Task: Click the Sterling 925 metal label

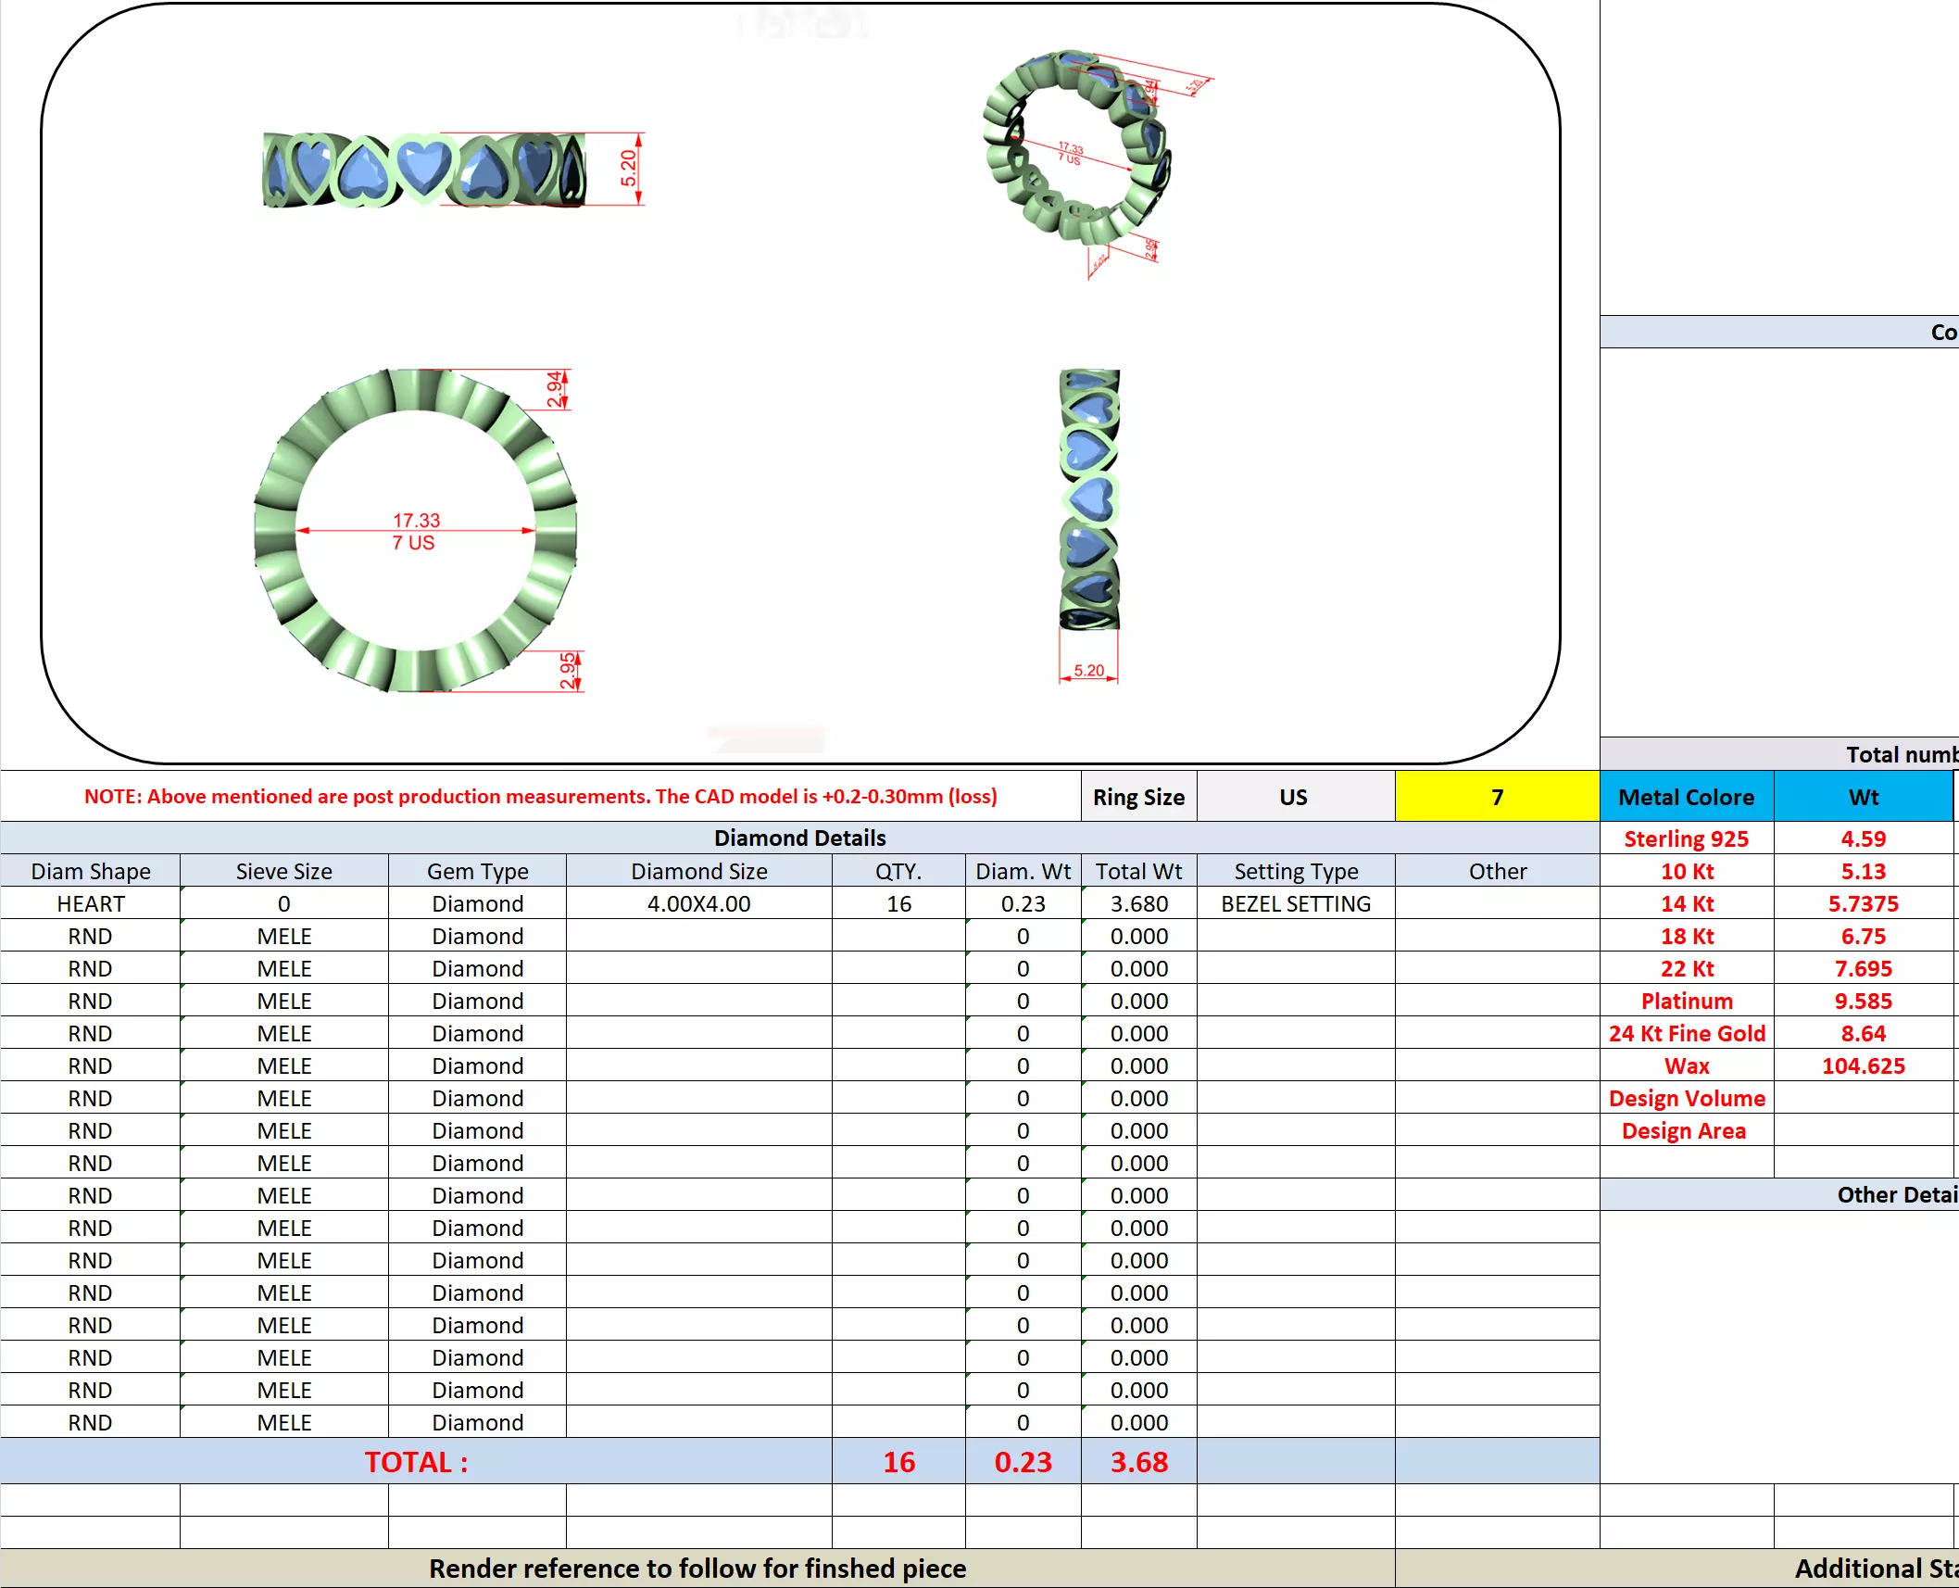Action: tap(1686, 838)
